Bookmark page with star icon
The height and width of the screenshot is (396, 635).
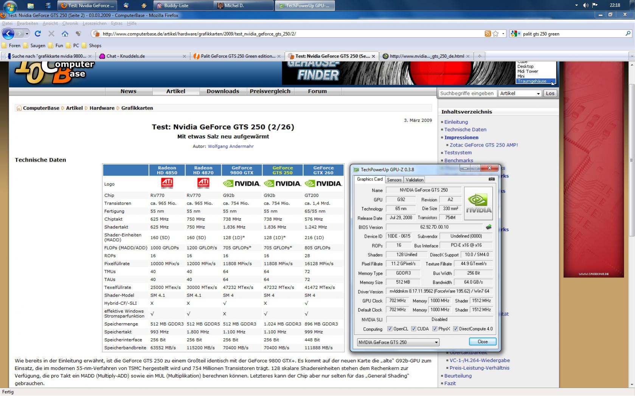495,34
